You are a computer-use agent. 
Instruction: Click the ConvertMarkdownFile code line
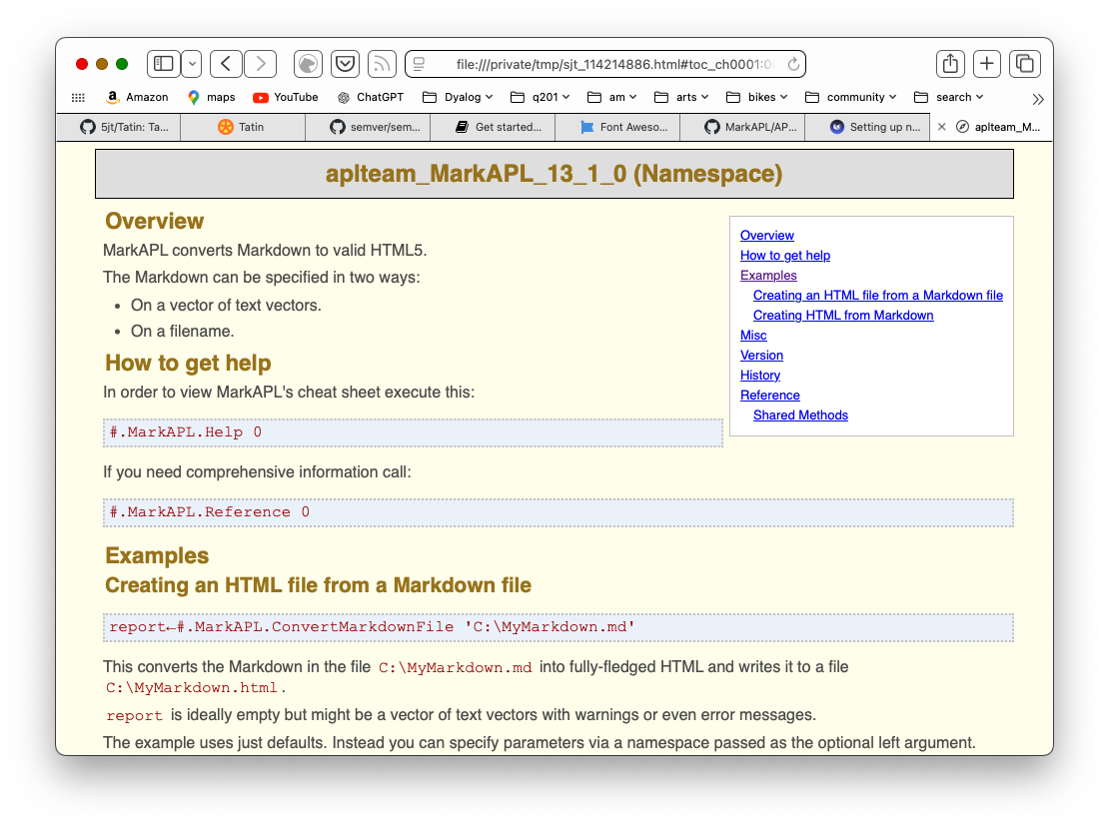click(558, 627)
